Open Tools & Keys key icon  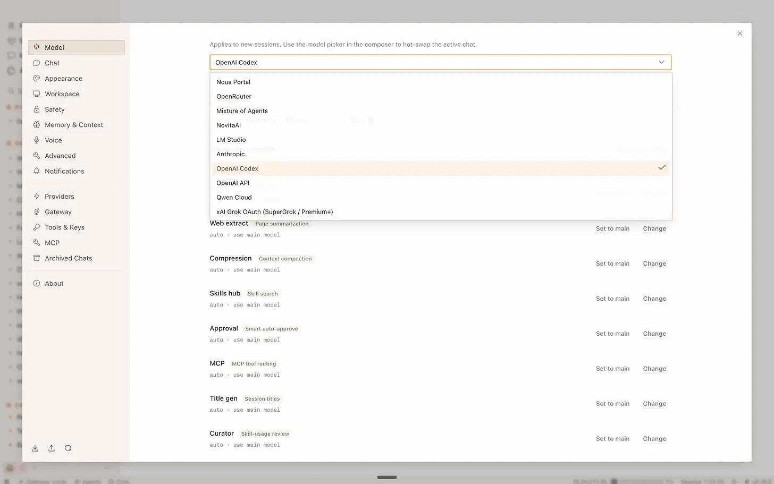point(37,227)
